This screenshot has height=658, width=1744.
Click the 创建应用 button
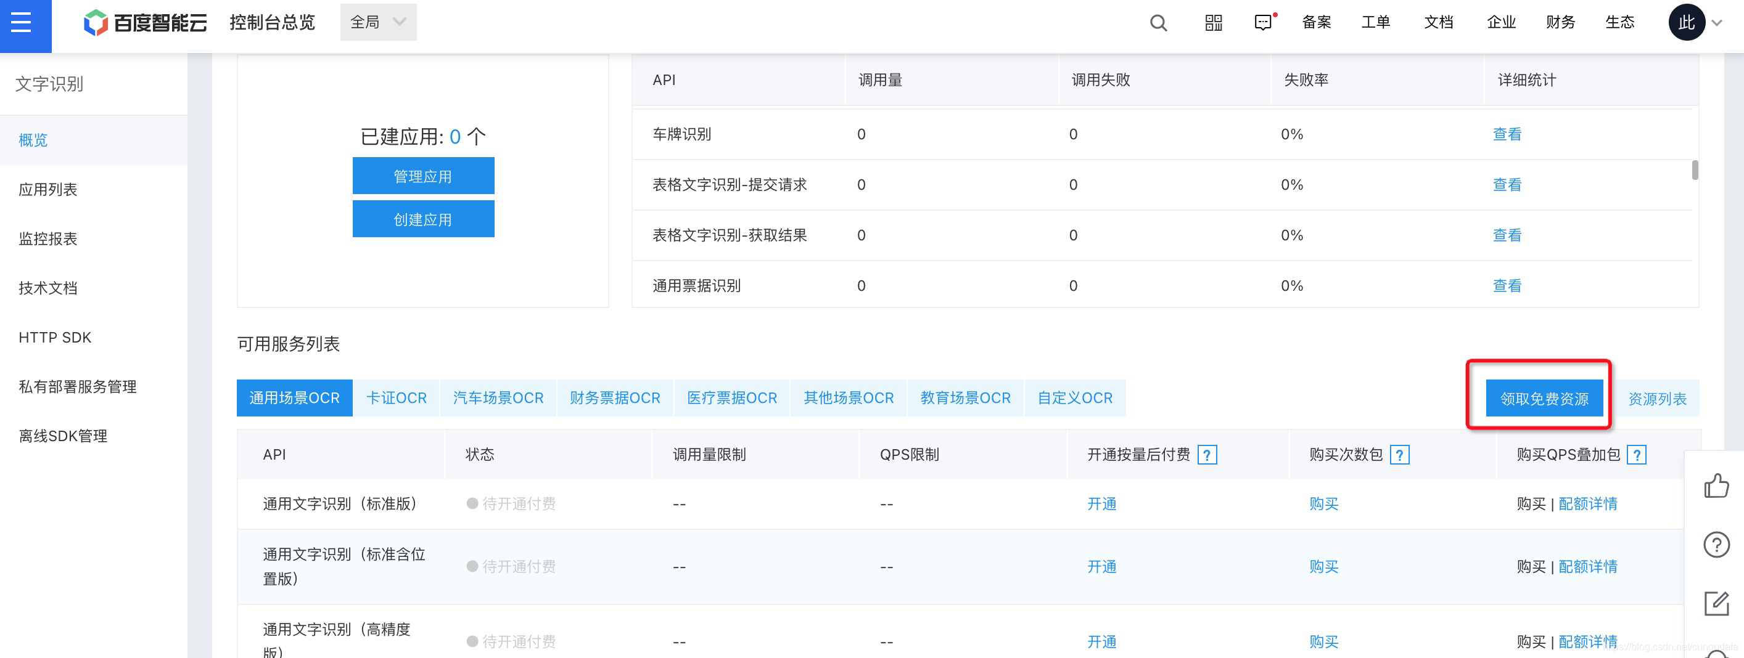pos(423,219)
